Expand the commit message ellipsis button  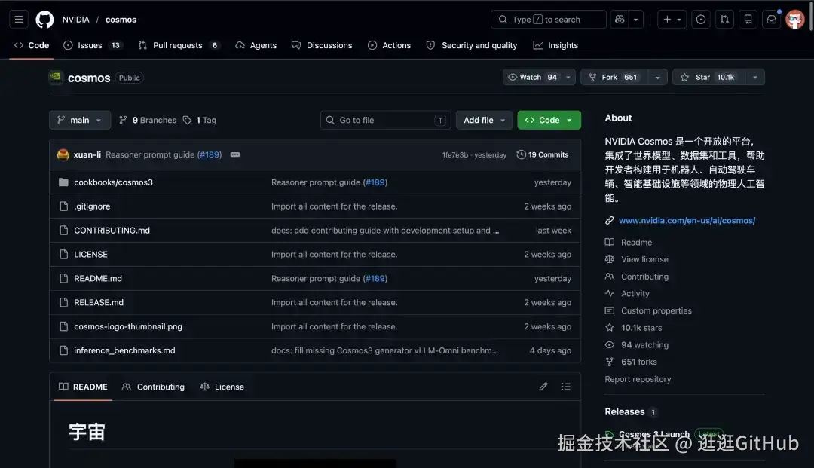coord(235,154)
